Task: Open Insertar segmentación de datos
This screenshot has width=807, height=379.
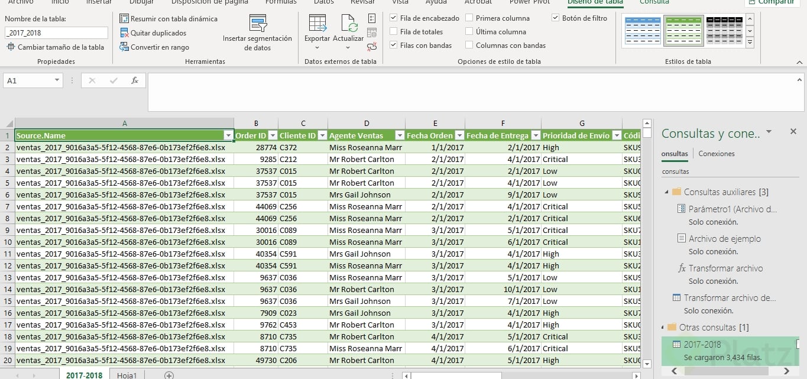Action: 257,33
